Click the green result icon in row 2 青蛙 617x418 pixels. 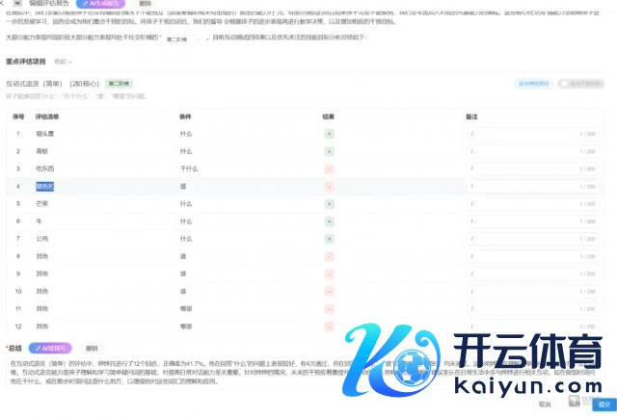coord(330,151)
